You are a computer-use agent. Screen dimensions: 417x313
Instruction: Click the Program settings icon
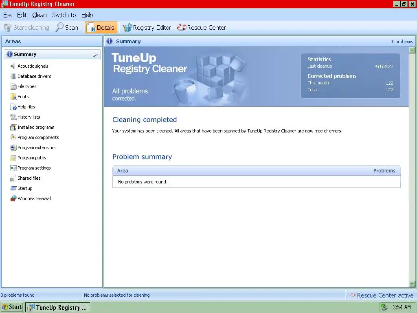pos(13,168)
